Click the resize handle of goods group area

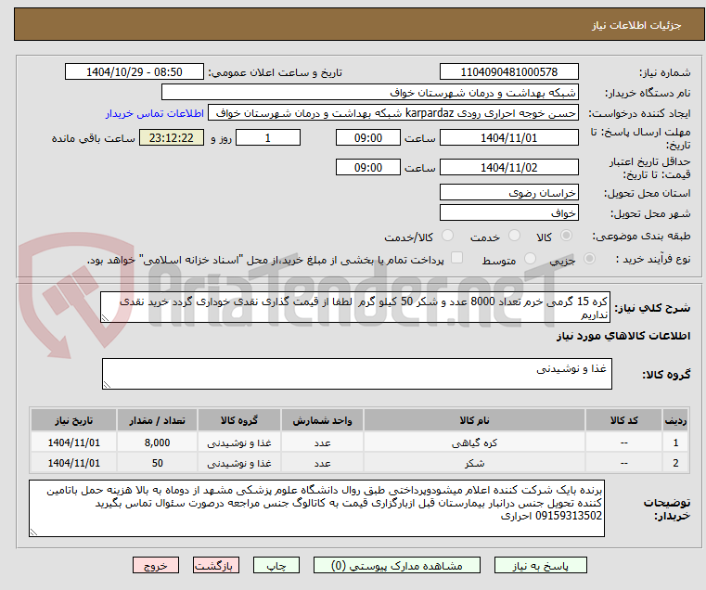tap(107, 385)
